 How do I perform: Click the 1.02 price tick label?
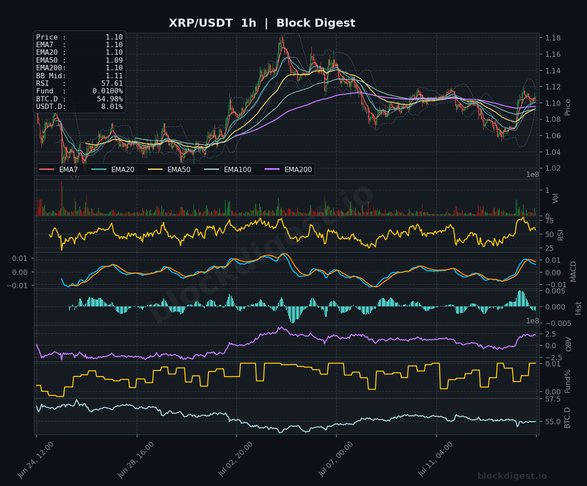click(x=553, y=169)
